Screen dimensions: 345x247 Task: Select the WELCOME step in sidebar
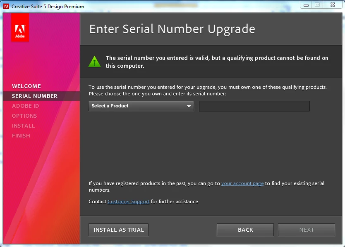(26, 86)
